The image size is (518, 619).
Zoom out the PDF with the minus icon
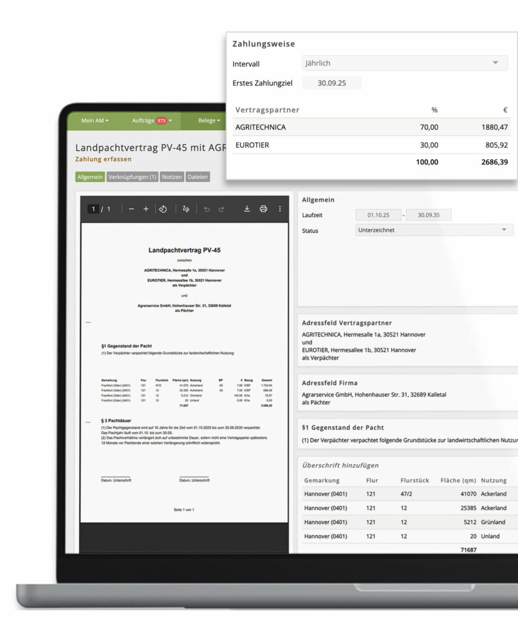point(131,209)
